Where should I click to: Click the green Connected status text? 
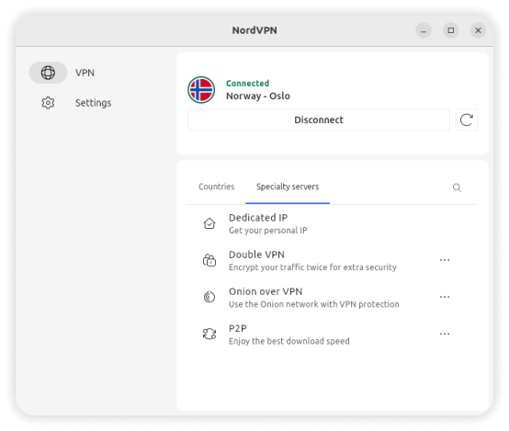tap(248, 84)
